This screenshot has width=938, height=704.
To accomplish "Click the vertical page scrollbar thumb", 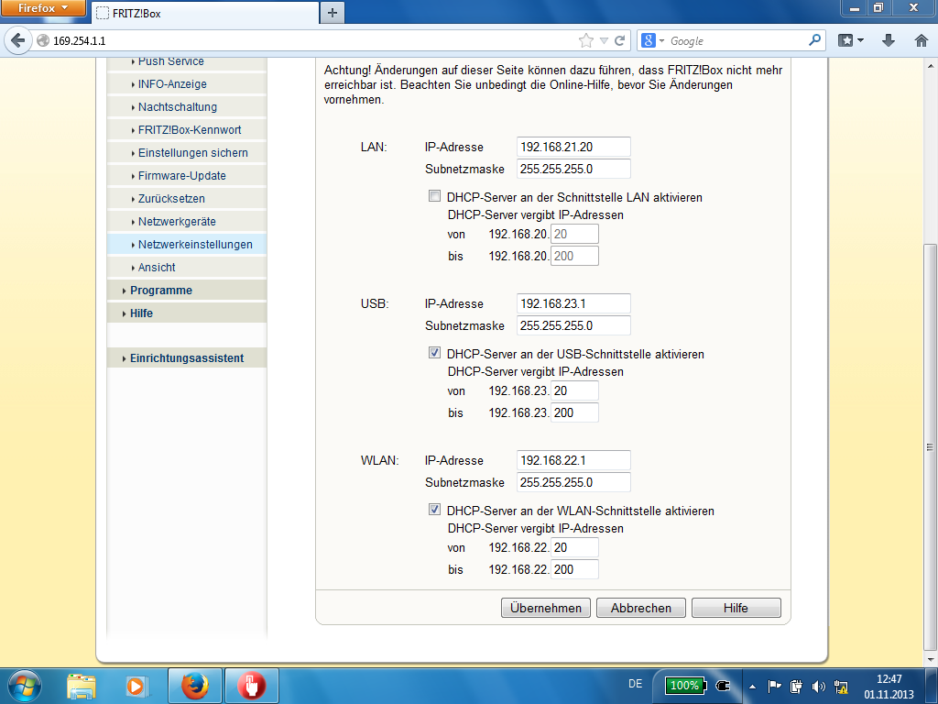I will click(x=930, y=446).
